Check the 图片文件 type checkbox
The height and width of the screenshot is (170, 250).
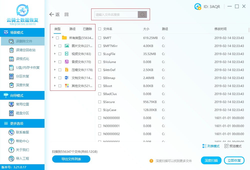pyautogui.click(x=59, y=46)
